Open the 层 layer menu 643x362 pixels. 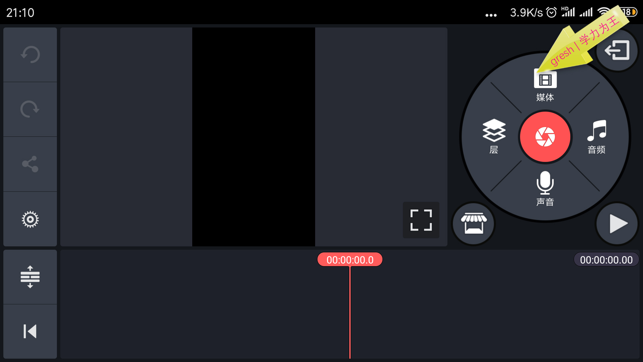(494, 136)
